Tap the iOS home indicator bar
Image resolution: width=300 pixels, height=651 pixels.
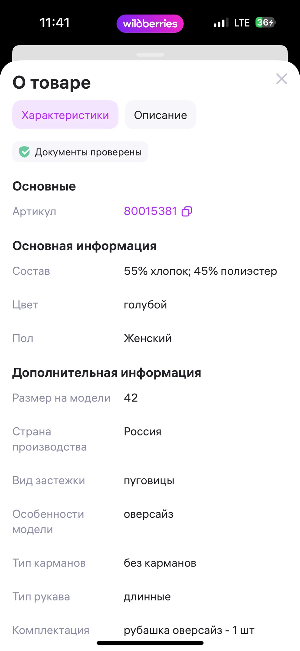pos(150,643)
